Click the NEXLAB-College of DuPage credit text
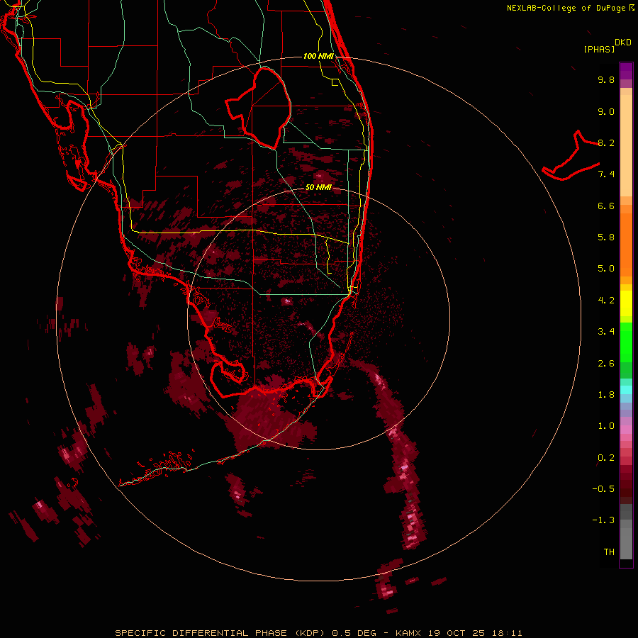This screenshot has width=638, height=638. 566,8
